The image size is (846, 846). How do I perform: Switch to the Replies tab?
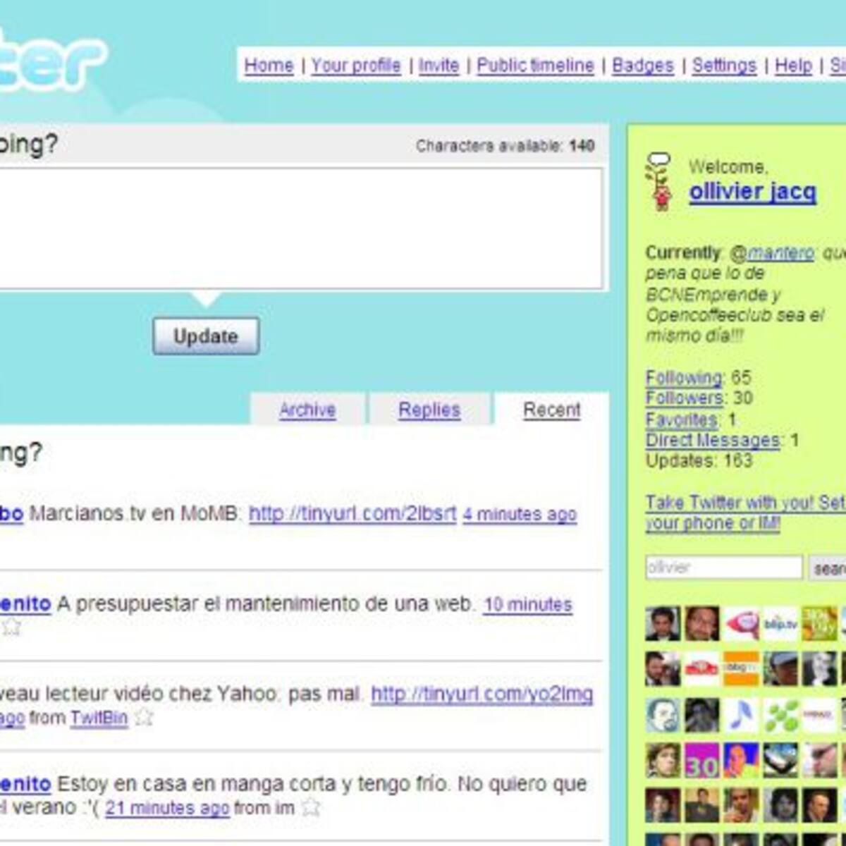(429, 410)
